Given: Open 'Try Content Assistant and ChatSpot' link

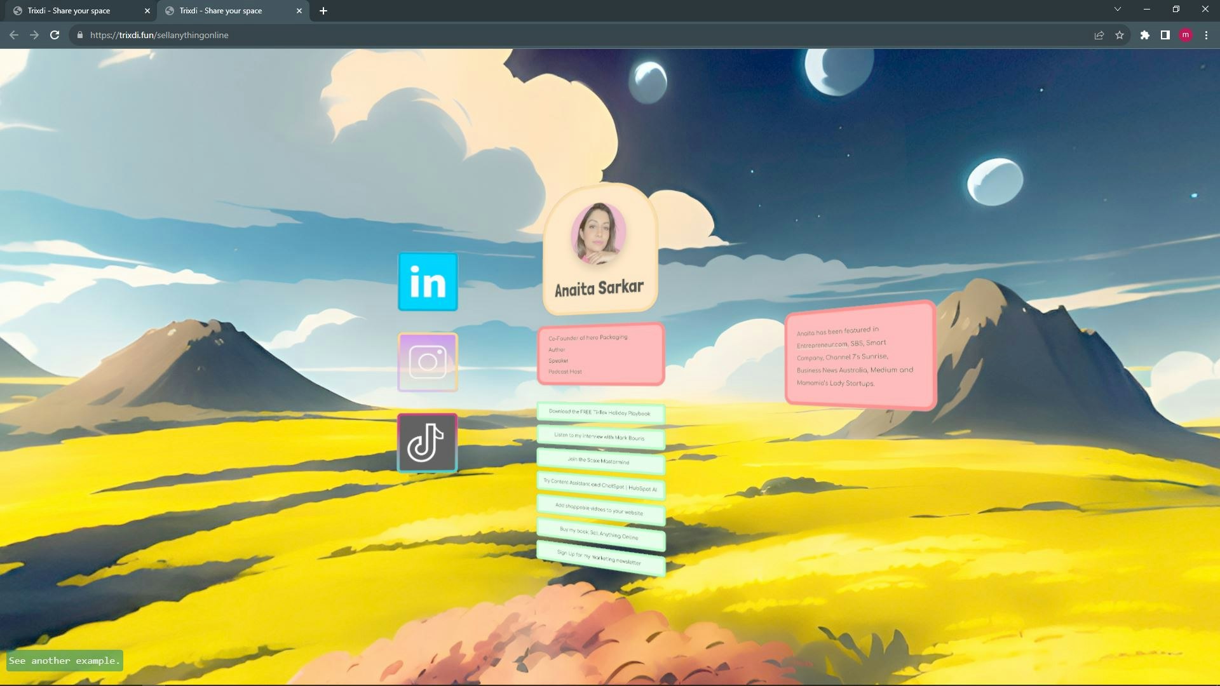Looking at the screenshot, I should (600, 485).
